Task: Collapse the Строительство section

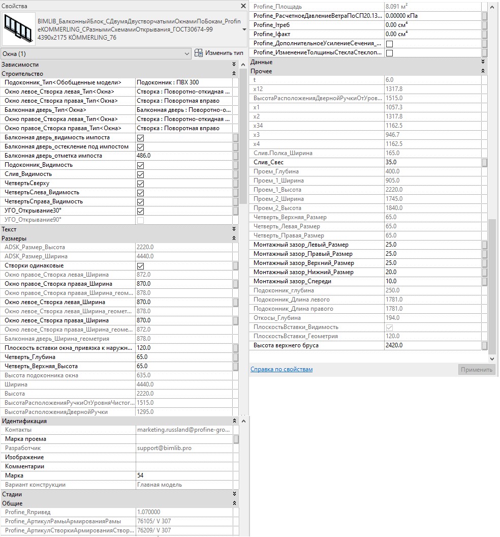Action: pos(234,74)
